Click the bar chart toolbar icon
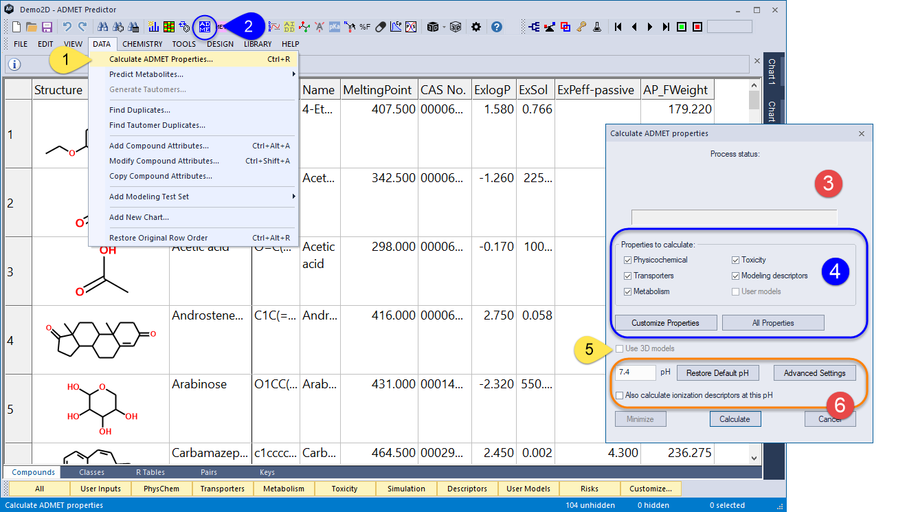 click(x=153, y=27)
